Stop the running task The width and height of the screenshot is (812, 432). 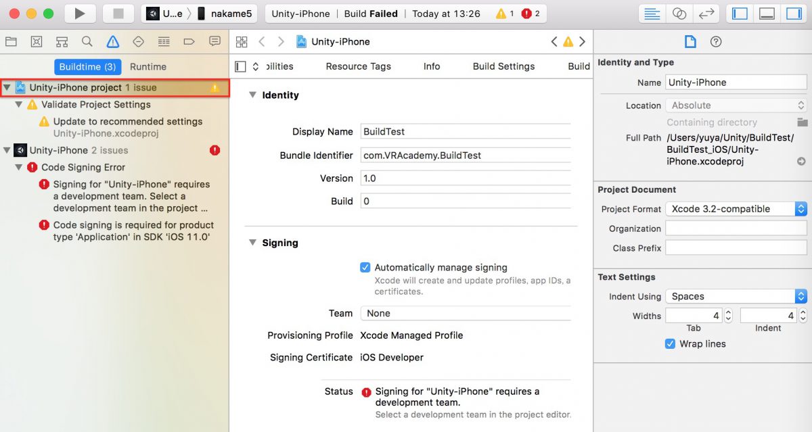[x=118, y=14]
